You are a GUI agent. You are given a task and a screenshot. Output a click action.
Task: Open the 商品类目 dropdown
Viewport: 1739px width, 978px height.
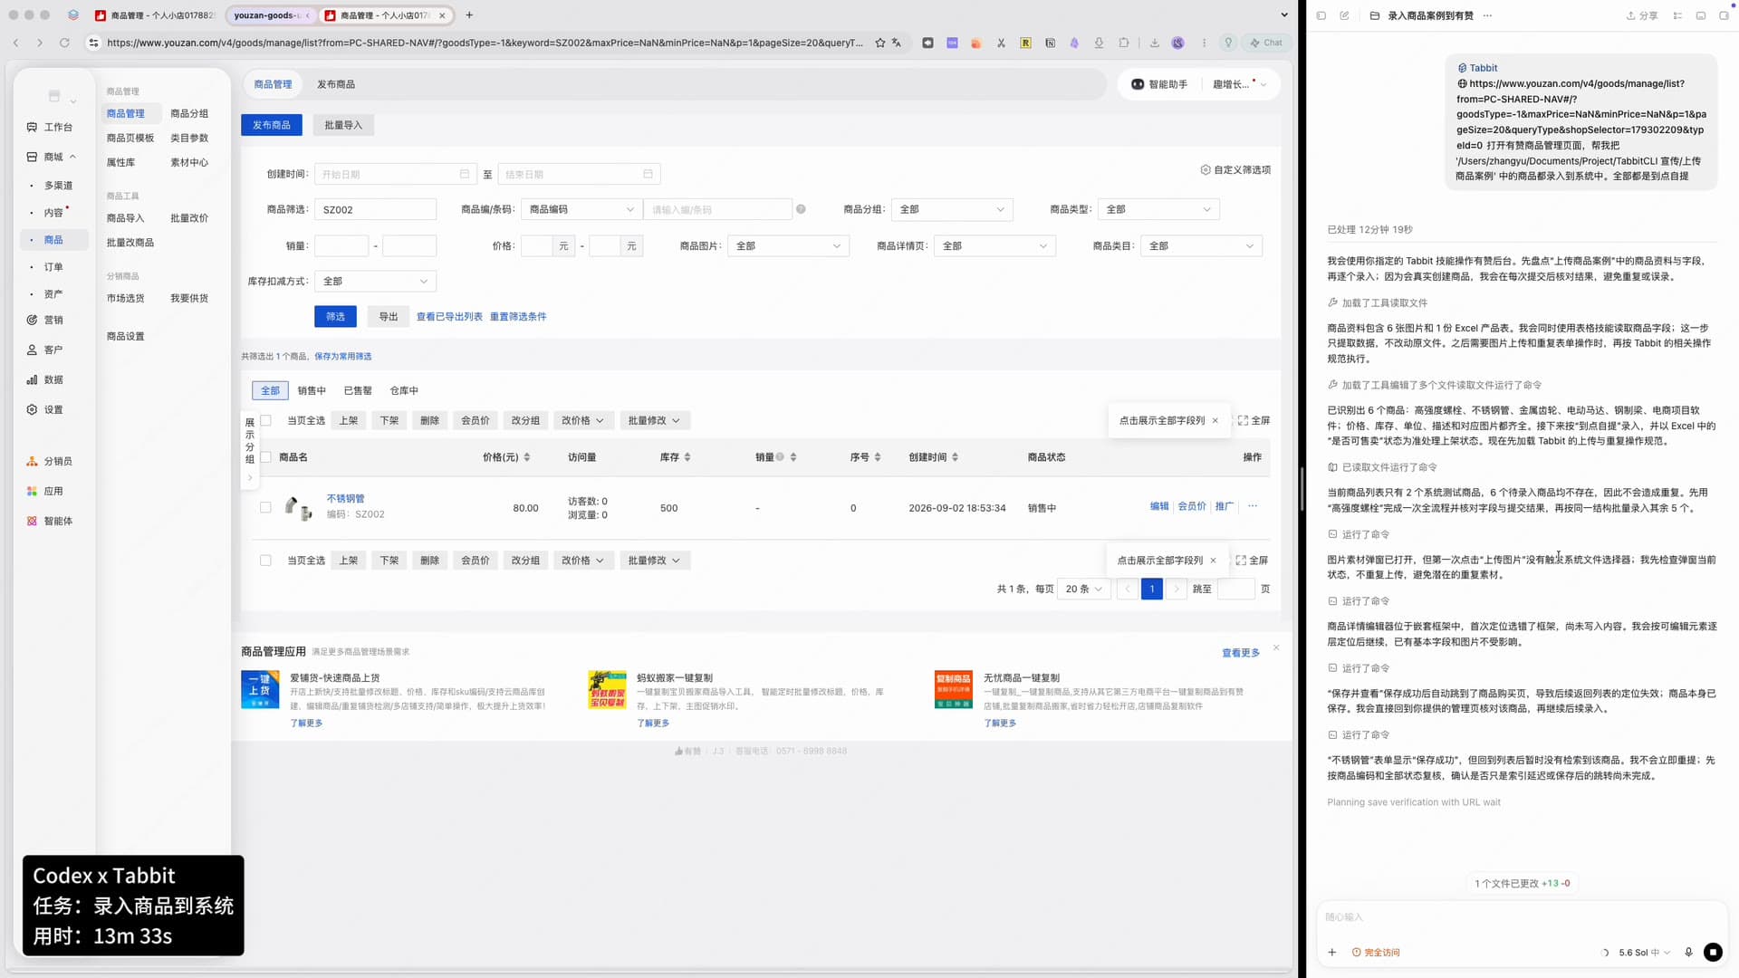pyautogui.click(x=1201, y=245)
